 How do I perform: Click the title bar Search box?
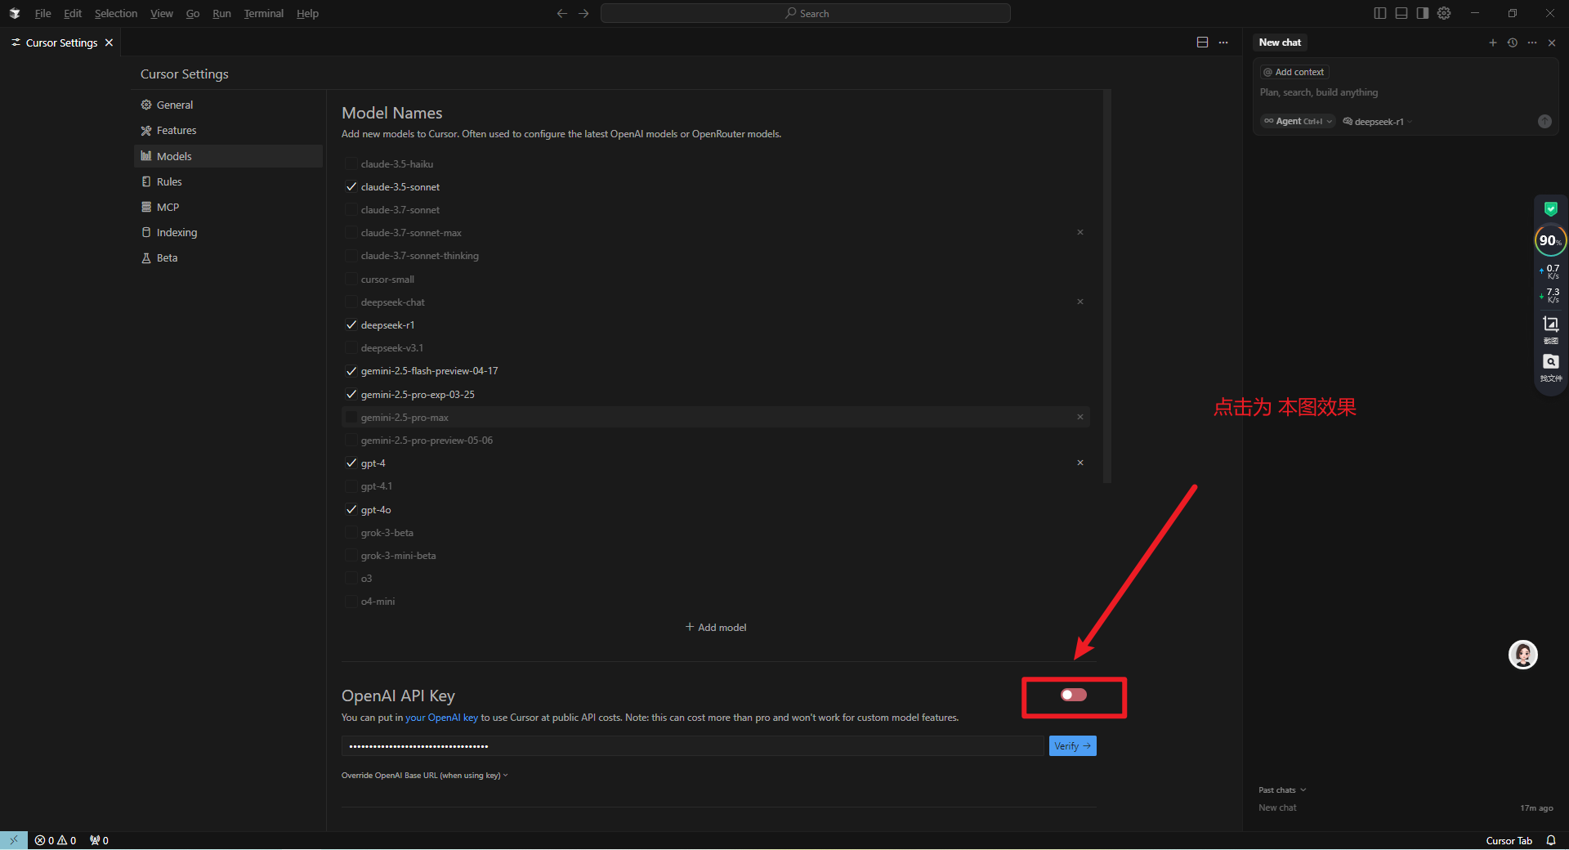tap(806, 13)
